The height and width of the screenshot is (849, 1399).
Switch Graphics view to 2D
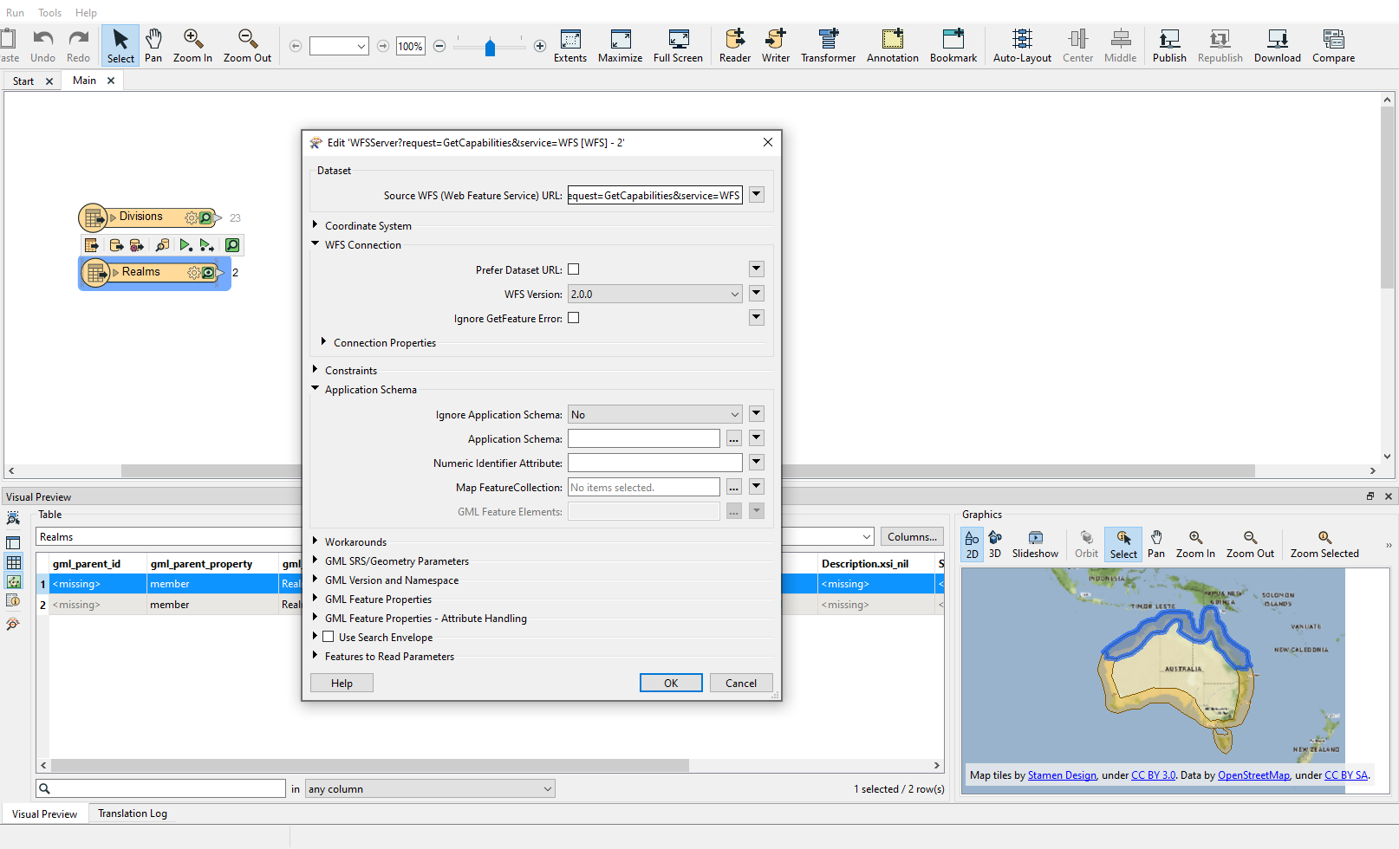click(972, 545)
